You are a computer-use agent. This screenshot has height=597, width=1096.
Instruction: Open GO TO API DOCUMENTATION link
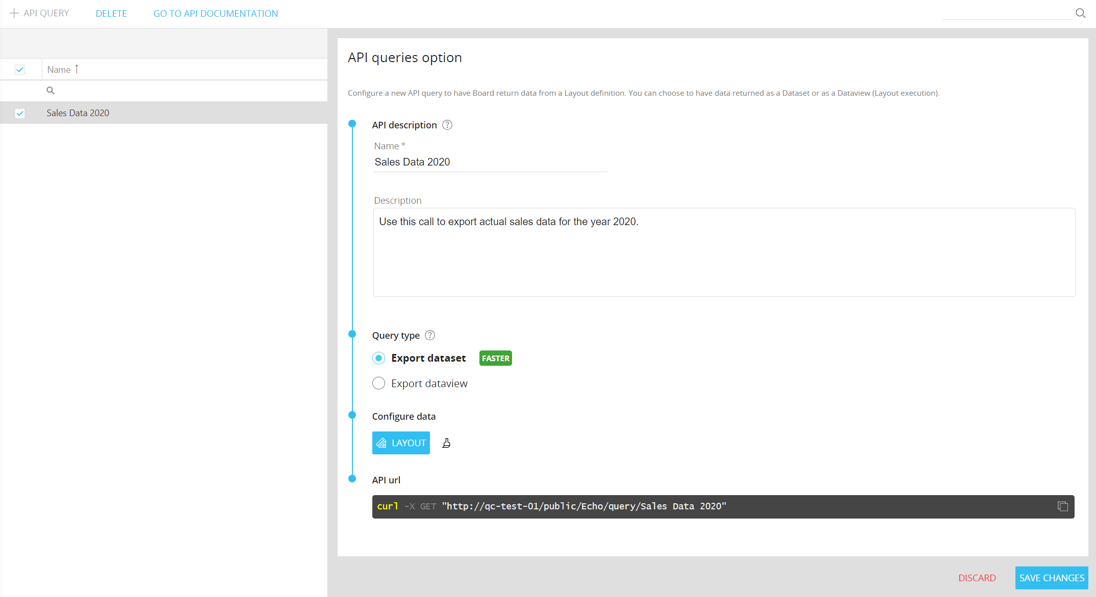(216, 14)
